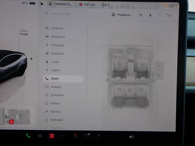Screen dimensions: 195x146
Task: Select the Seats settings menu
Action: 63,78
